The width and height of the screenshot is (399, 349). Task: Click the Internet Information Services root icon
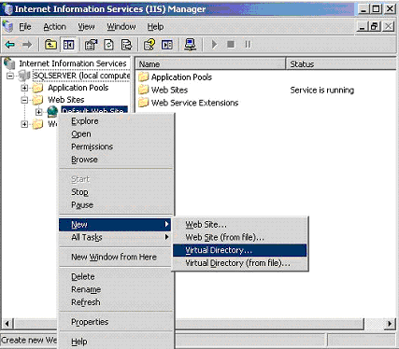9,63
